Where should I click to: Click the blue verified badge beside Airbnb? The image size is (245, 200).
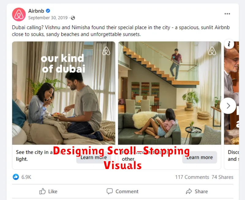(x=48, y=11)
